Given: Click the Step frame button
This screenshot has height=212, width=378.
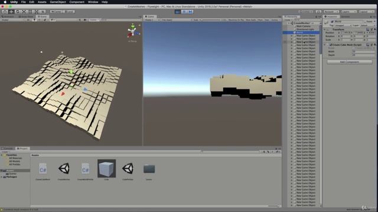Looking at the screenshot, I should 190,12.
